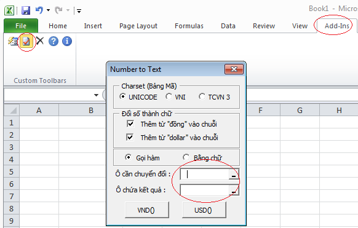
Task: Click the redo arrow icon
Action: tap(58, 10)
